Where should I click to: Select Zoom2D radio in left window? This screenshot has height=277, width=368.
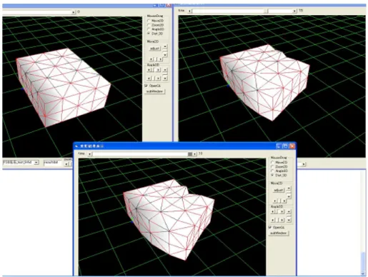pos(149,25)
